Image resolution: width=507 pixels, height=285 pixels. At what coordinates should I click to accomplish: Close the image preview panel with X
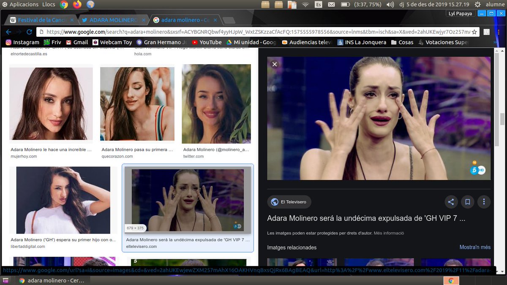pyautogui.click(x=275, y=64)
